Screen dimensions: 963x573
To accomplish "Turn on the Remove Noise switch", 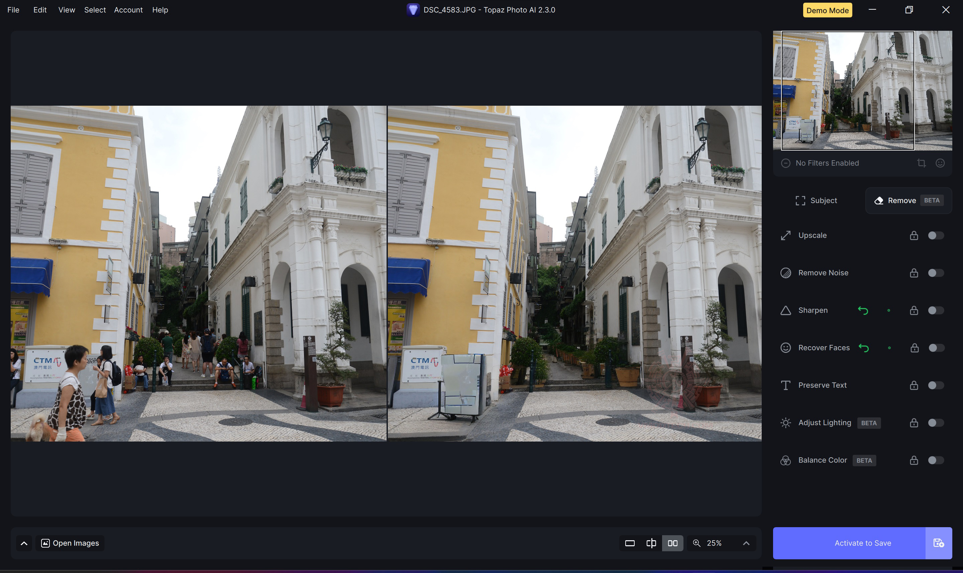I will pos(936,273).
